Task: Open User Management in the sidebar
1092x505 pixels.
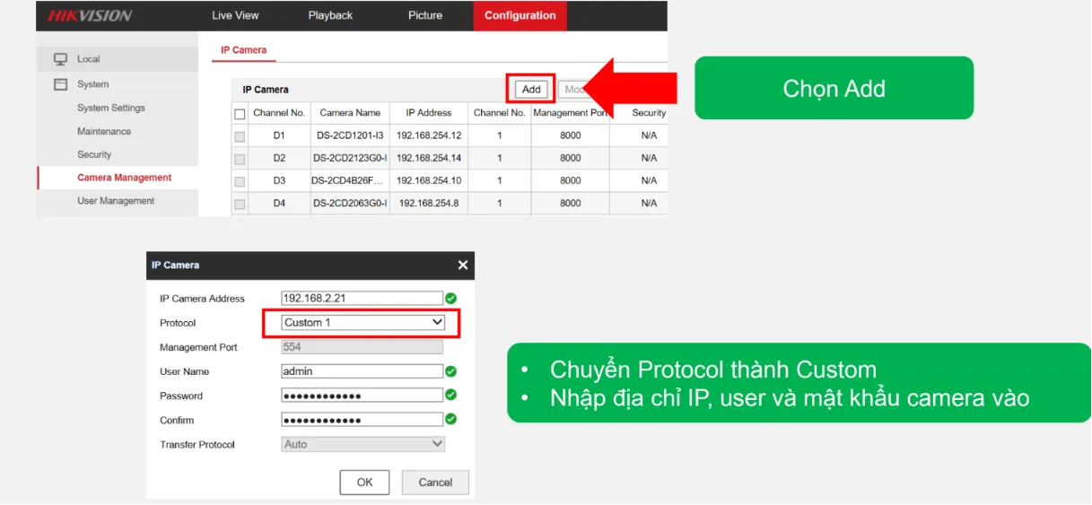Action: 116,201
